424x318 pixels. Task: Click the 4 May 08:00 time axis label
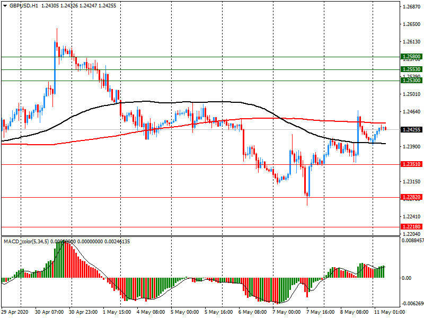pos(151,312)
